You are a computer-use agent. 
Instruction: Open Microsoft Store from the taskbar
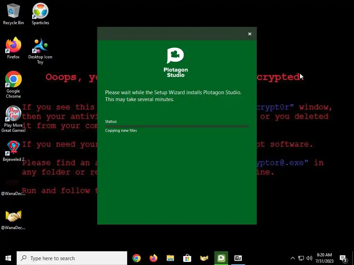point(187,258)
